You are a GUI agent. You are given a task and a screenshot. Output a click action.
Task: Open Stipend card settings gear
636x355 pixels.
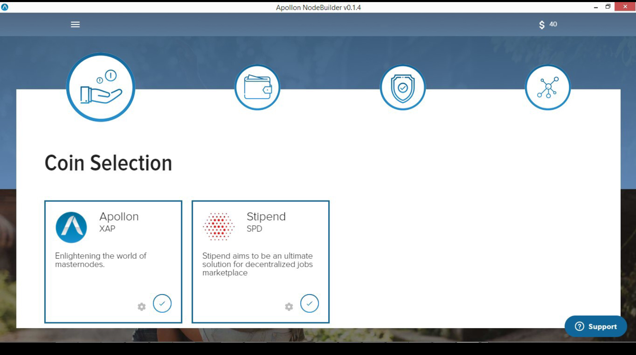(x=289, y=307)
